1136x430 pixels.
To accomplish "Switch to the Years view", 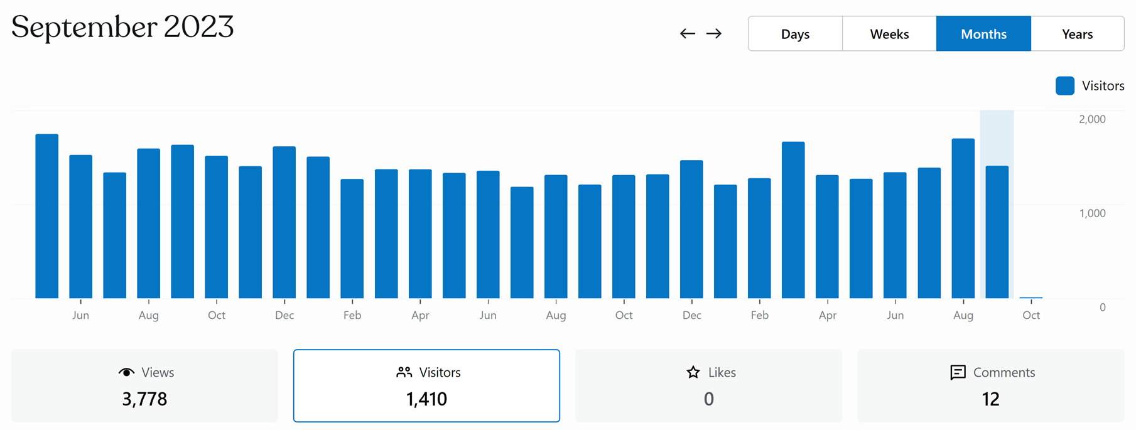I will (1077, 34).
